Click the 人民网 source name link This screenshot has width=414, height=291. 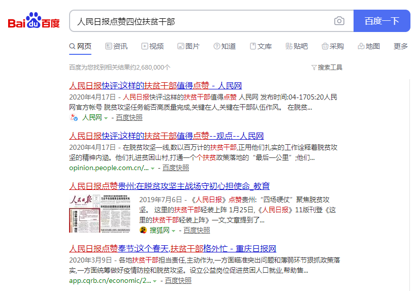click(92, 117)
